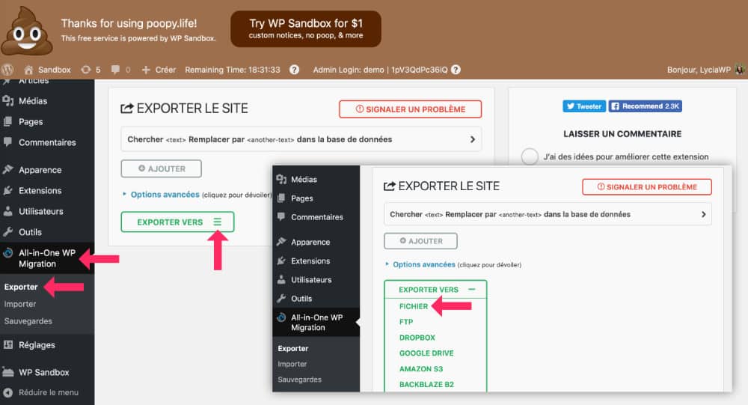The width and height of the screenshot is (748, 405).
Task: Click the Admin Login: demo credentials text
Action: tap(380, 70)
